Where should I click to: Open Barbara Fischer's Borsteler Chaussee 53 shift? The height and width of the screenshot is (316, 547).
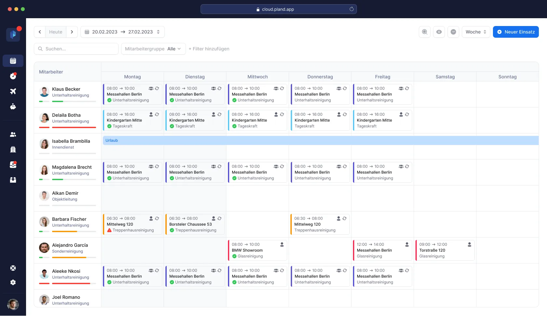tap(195, 224)
